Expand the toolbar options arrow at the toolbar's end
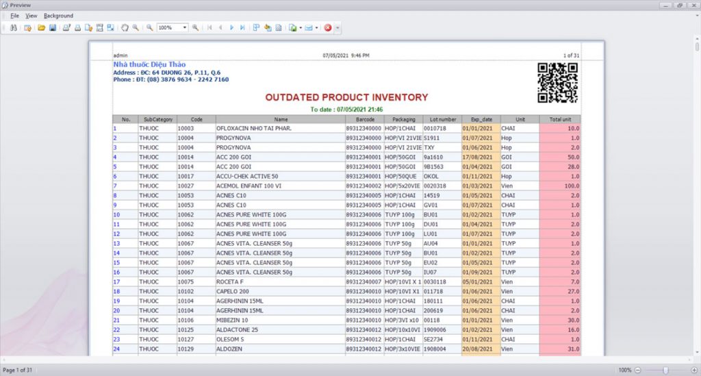The width and height of the screenshot is (701, 376). point(337,27)
